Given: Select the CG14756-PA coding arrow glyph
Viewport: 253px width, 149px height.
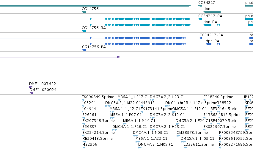Looking at the screenshot, I should pyautogui.click(x=84, y=50).
